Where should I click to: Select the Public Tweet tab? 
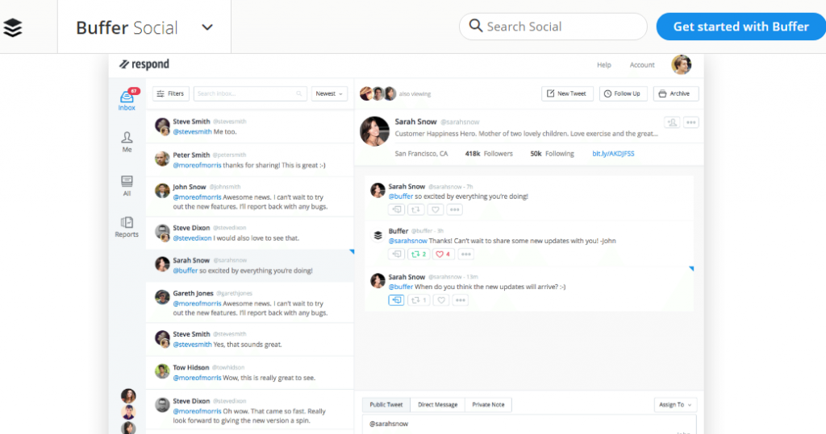pyautogui.click(x=386, y=404)
